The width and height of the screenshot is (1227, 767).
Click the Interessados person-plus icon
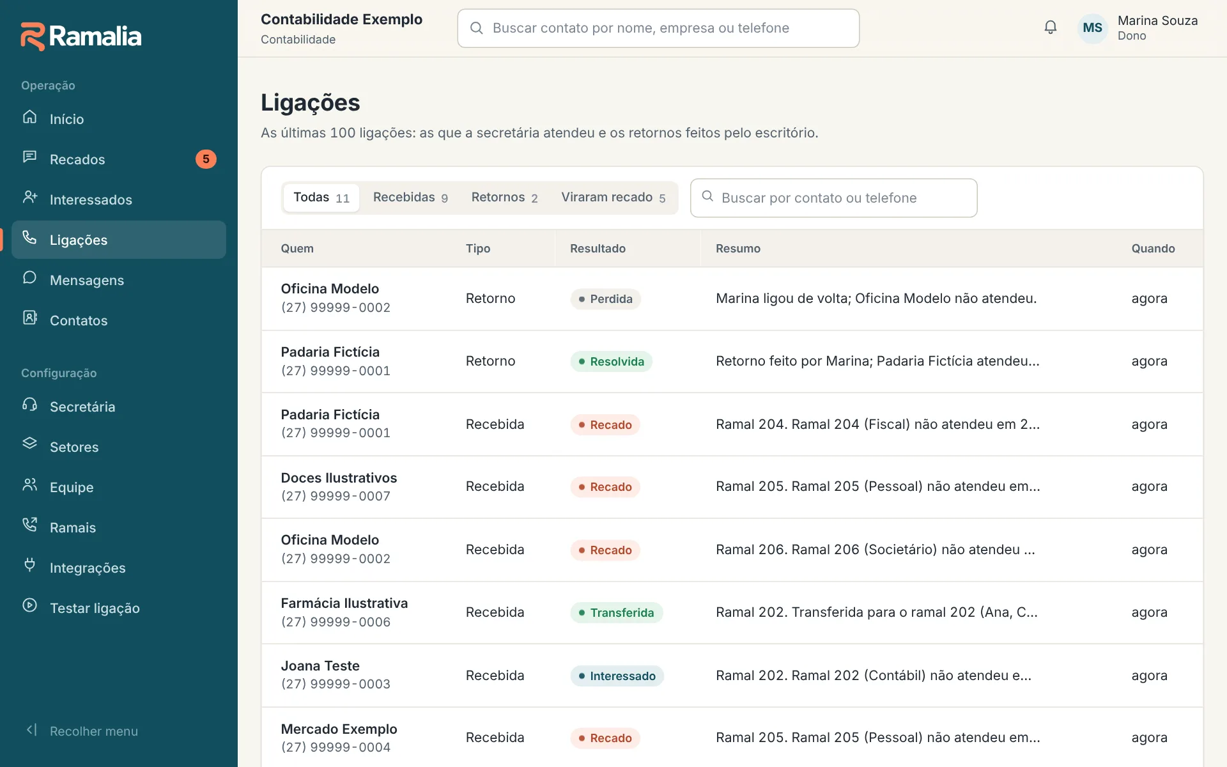pyautogui.click(x=29, y=198)
